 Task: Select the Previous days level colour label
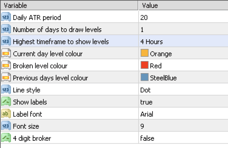point(51,78)
